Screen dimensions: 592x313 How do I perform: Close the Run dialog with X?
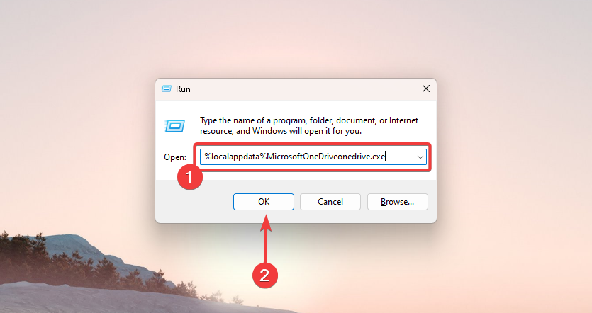(x=426, y=89)
